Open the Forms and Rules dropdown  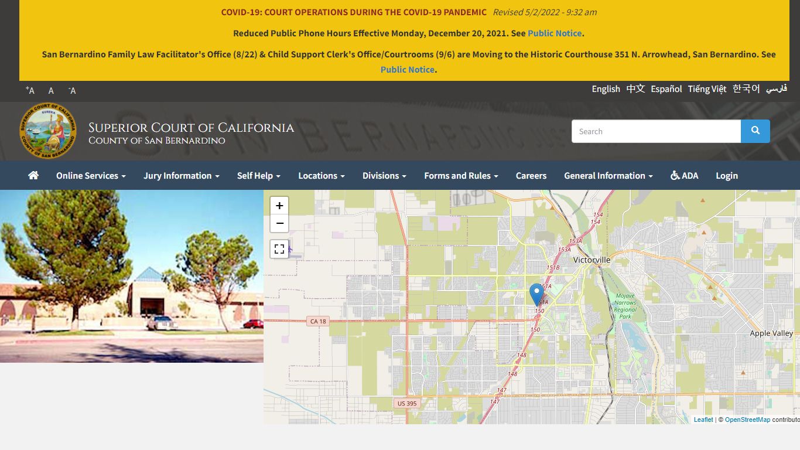click(x=461, y=176)
